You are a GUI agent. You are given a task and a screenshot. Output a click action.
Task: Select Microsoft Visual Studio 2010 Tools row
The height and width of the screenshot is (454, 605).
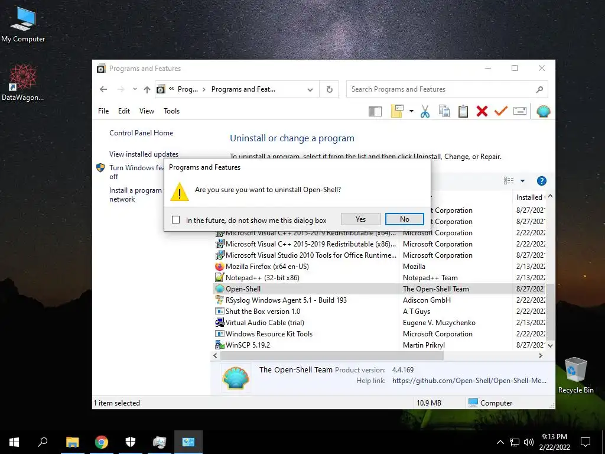point(380,255)
